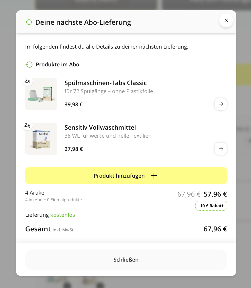
Task: Click the 2x quantity badge on Sensitiv Vollwaschmittel
Action: click(27, 125)
